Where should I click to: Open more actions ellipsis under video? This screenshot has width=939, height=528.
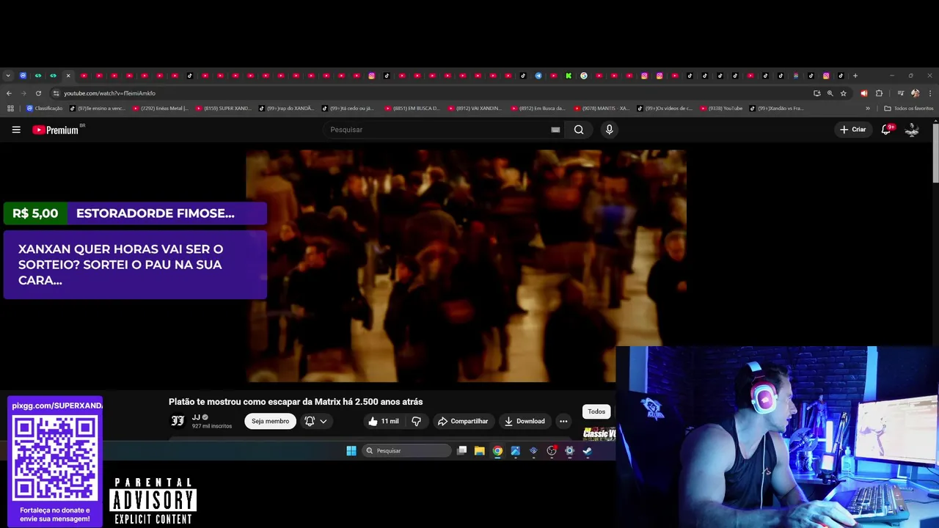563,421
